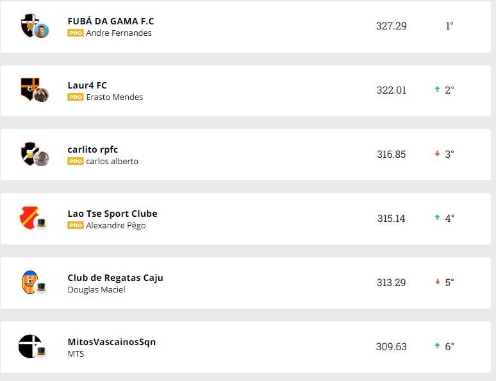Click MitosVascainosSqn black cross crest
This screenshot has width=496, height=381.
click(x=29, y=346)
